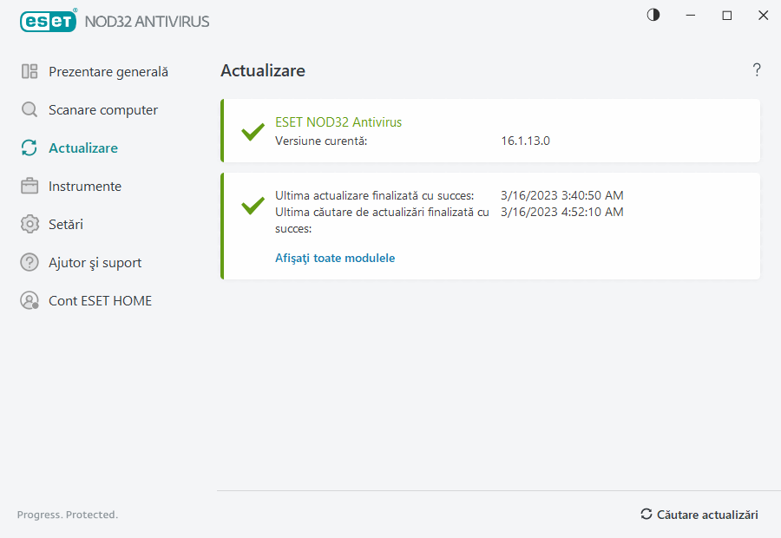This screenshot has width=781, height=538.
Task: Open Cont ESET HOME
Action: coord(100,301)
